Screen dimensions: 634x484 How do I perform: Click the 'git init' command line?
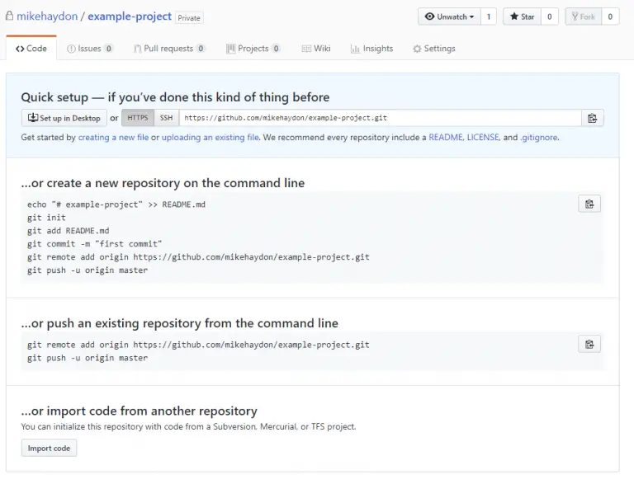[x=46, y=218]
